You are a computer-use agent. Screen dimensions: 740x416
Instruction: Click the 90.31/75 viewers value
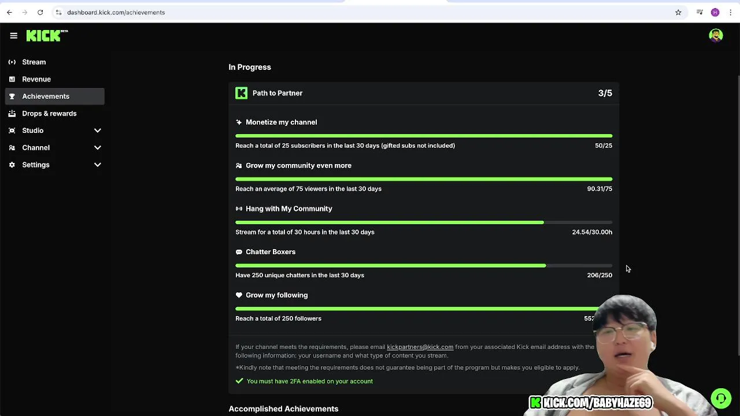(x=600, y=189)
